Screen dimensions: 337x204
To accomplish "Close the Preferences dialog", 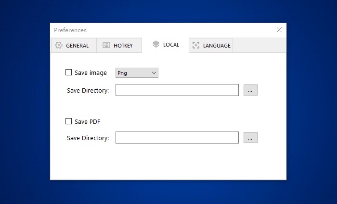I will tap(279, 30).
